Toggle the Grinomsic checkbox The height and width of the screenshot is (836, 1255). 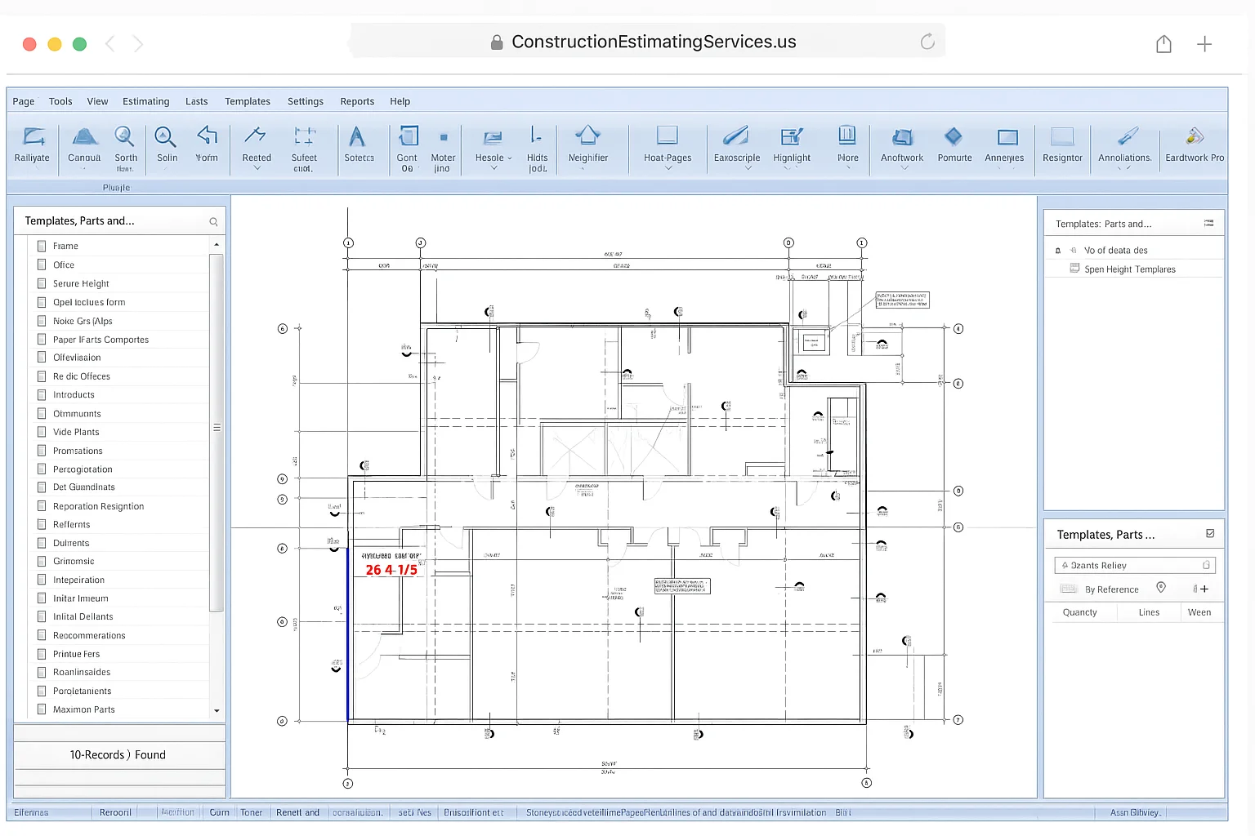pos(42,561)
